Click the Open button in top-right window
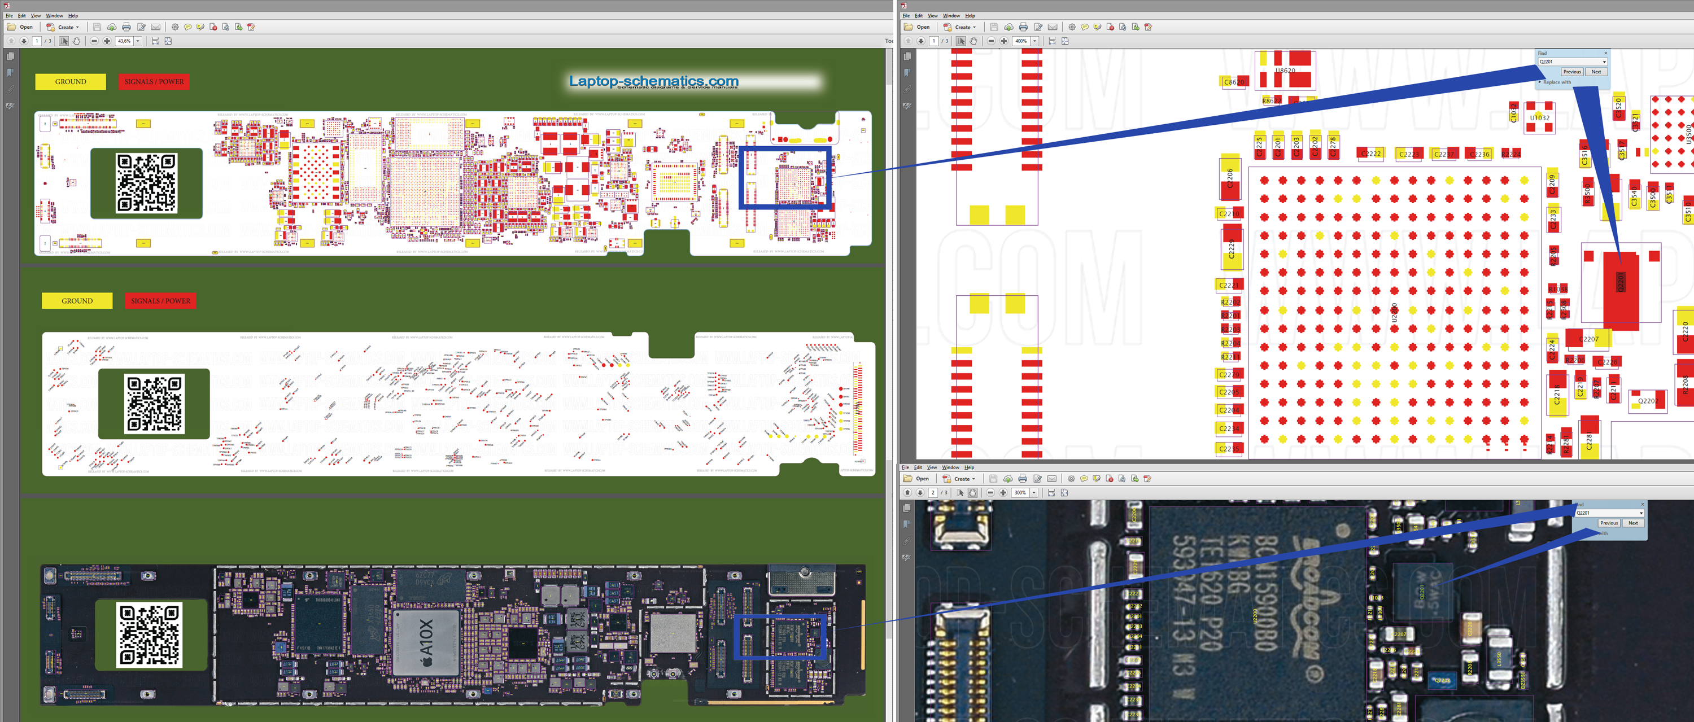Viewport: 1694px width, 722px height. (x=918, y=27)
